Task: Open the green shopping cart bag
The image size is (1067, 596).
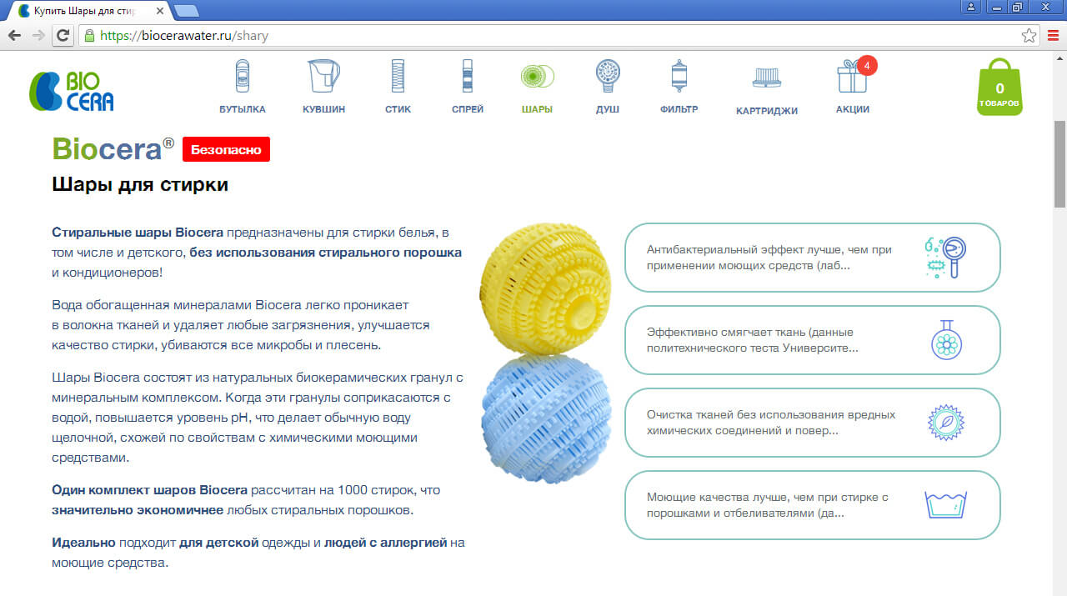Action: click(x=999, y=88)
